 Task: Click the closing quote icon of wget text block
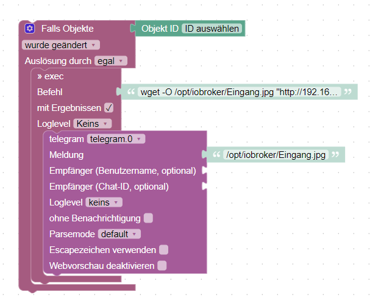click(347, 91)
